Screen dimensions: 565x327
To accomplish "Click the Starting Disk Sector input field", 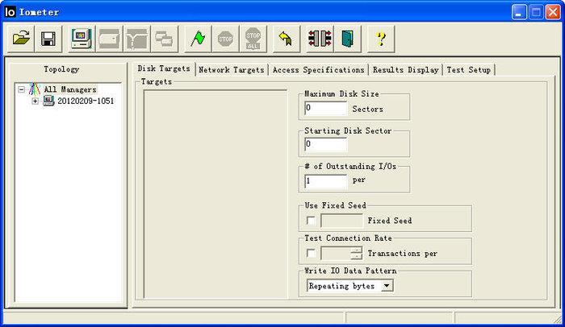I will pos(326,144).
